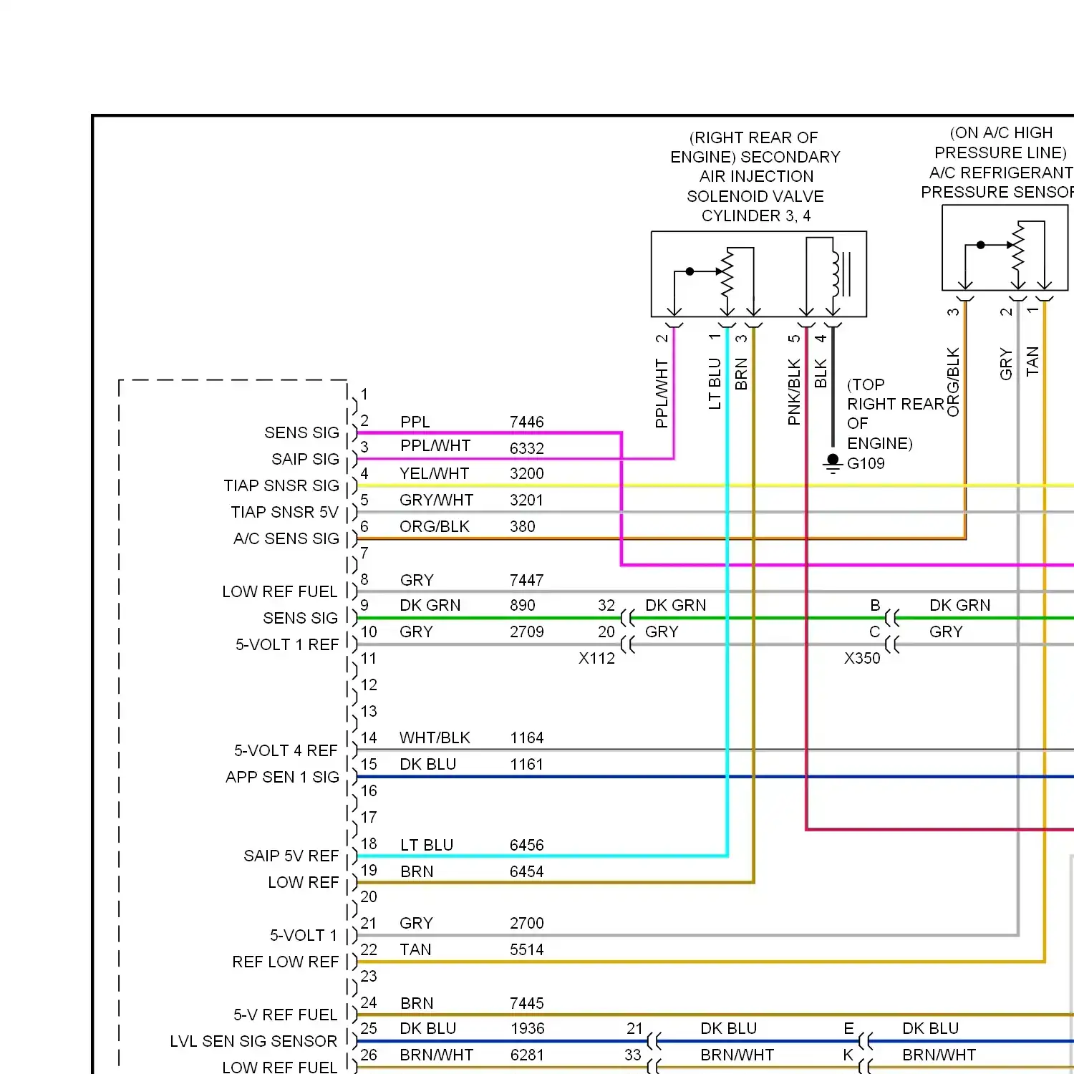
Task: Select the LVL SEN SIG SENSOR label
Action: pos(253,1041)
